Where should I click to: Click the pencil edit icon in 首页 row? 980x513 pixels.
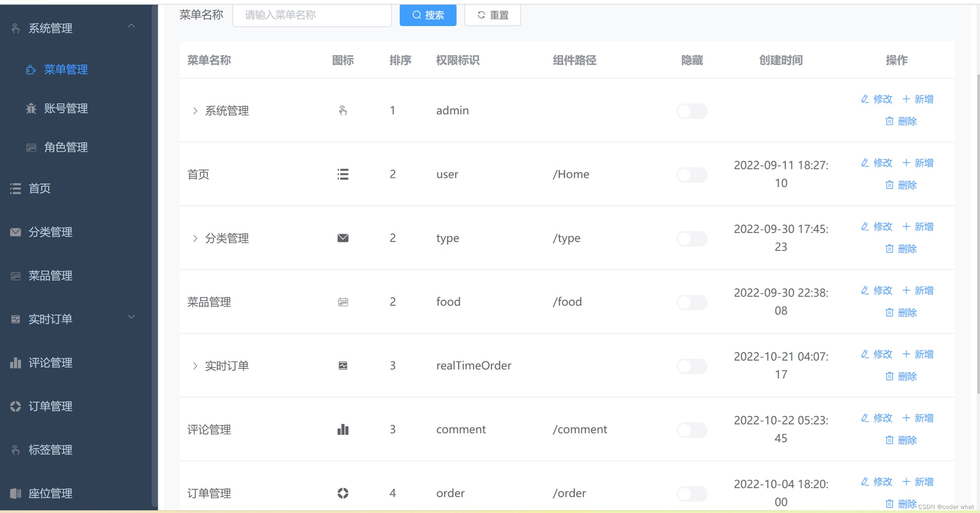coord(865,163)
